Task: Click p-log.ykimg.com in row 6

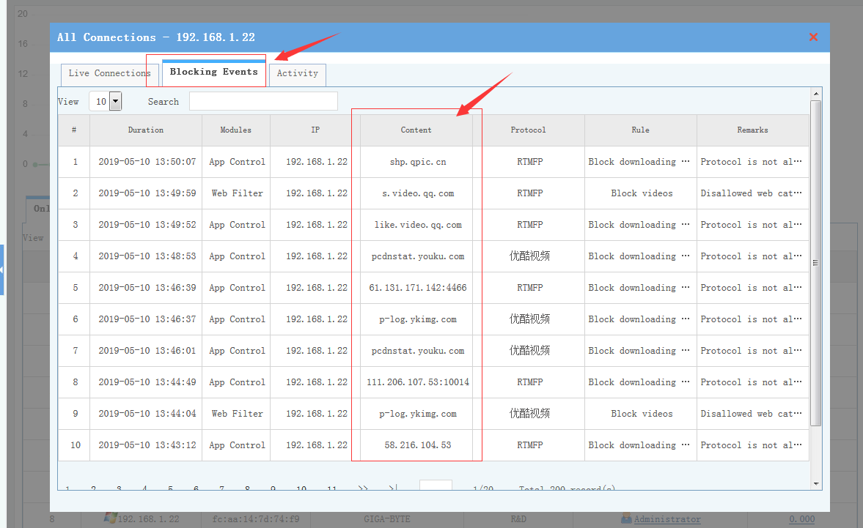Action: (x=418, y=319)
